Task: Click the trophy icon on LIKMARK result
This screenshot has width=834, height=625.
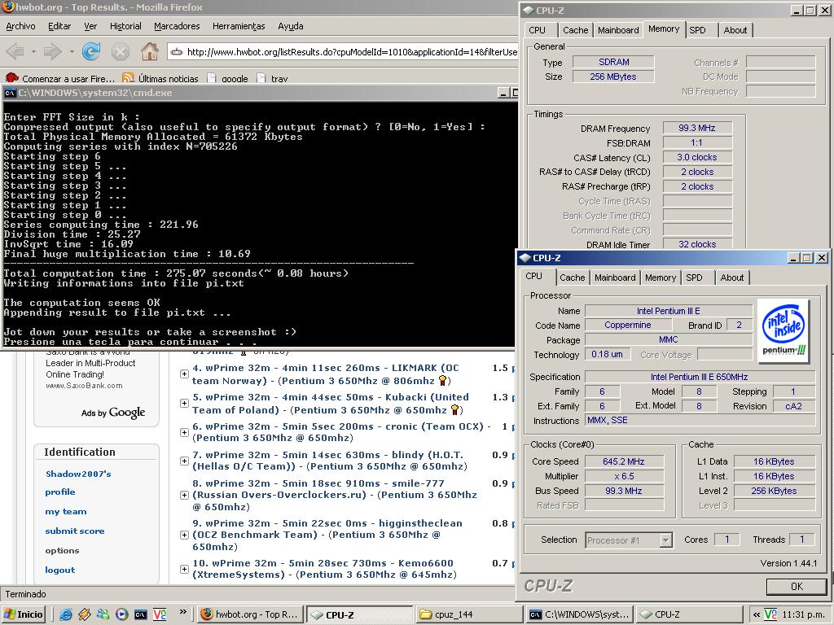Action: tap(442, 381)
